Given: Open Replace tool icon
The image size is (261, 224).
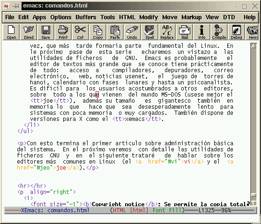Looking at the screenshot, I should 167,32.
